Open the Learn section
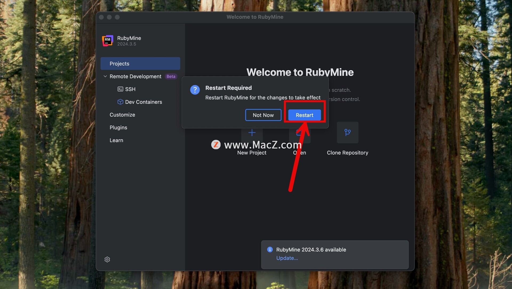This screenshot has height=289, width=512. tap(116, 140)
